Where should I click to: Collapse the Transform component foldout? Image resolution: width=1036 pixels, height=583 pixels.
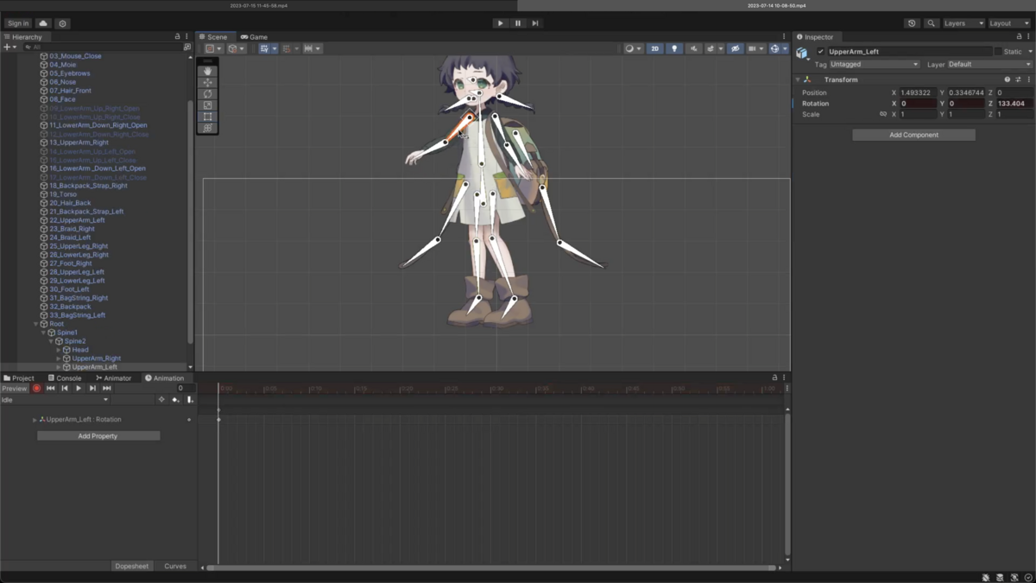798,79
